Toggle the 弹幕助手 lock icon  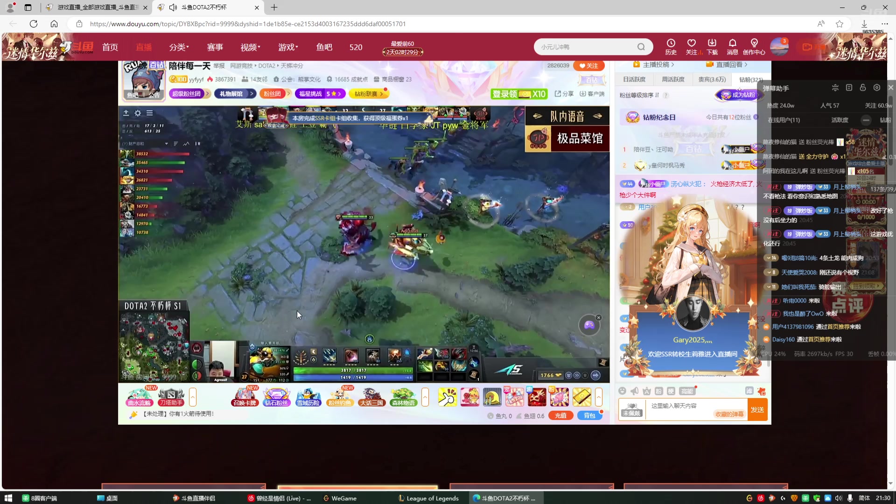[x=863, y=88]
